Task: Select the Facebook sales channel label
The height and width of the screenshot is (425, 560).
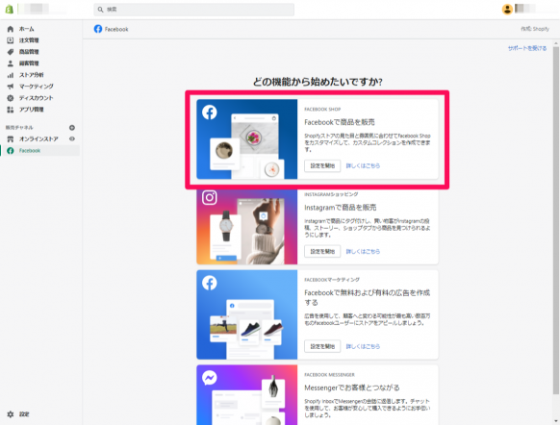Action: pyautogui.click(x=30, y=151)
